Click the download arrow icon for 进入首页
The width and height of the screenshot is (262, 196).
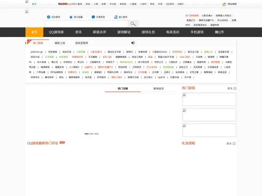pos(116,17)
